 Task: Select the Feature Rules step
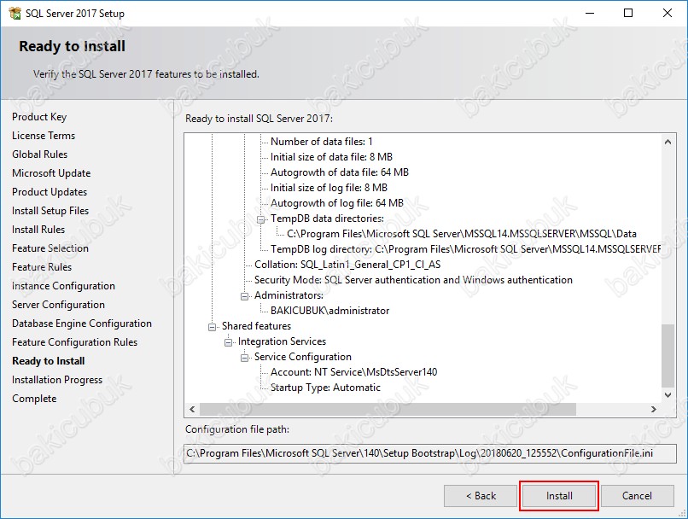(42, 267)
